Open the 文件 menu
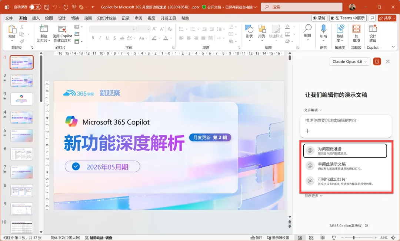Viewport: 400px width, 241px height. click(x=9, y=18)
